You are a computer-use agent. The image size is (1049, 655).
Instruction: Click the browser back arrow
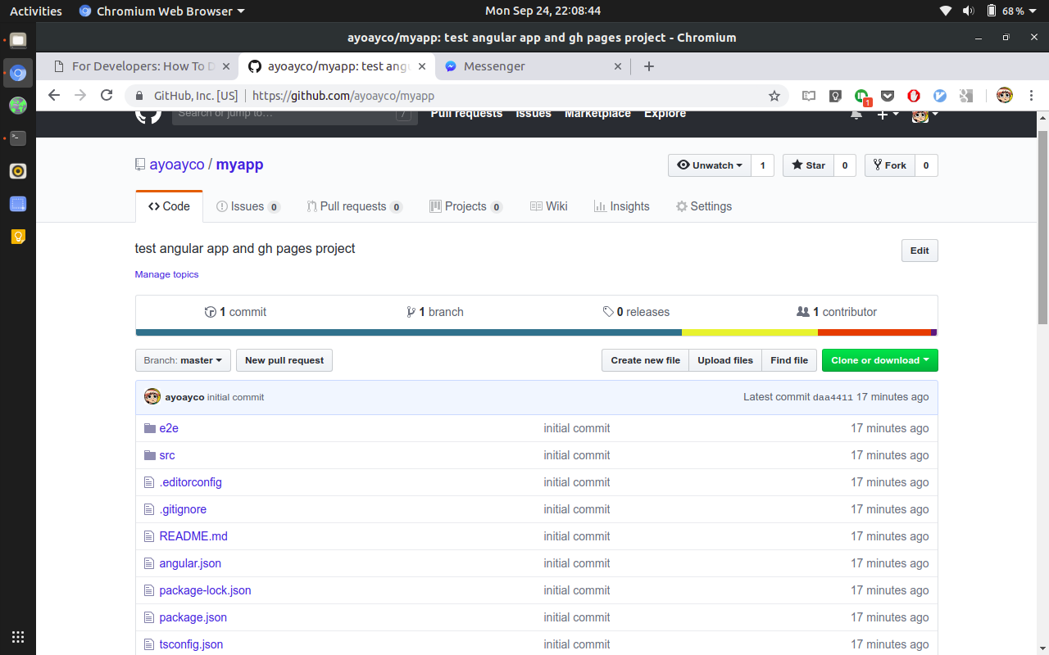(x=54, y=96)
